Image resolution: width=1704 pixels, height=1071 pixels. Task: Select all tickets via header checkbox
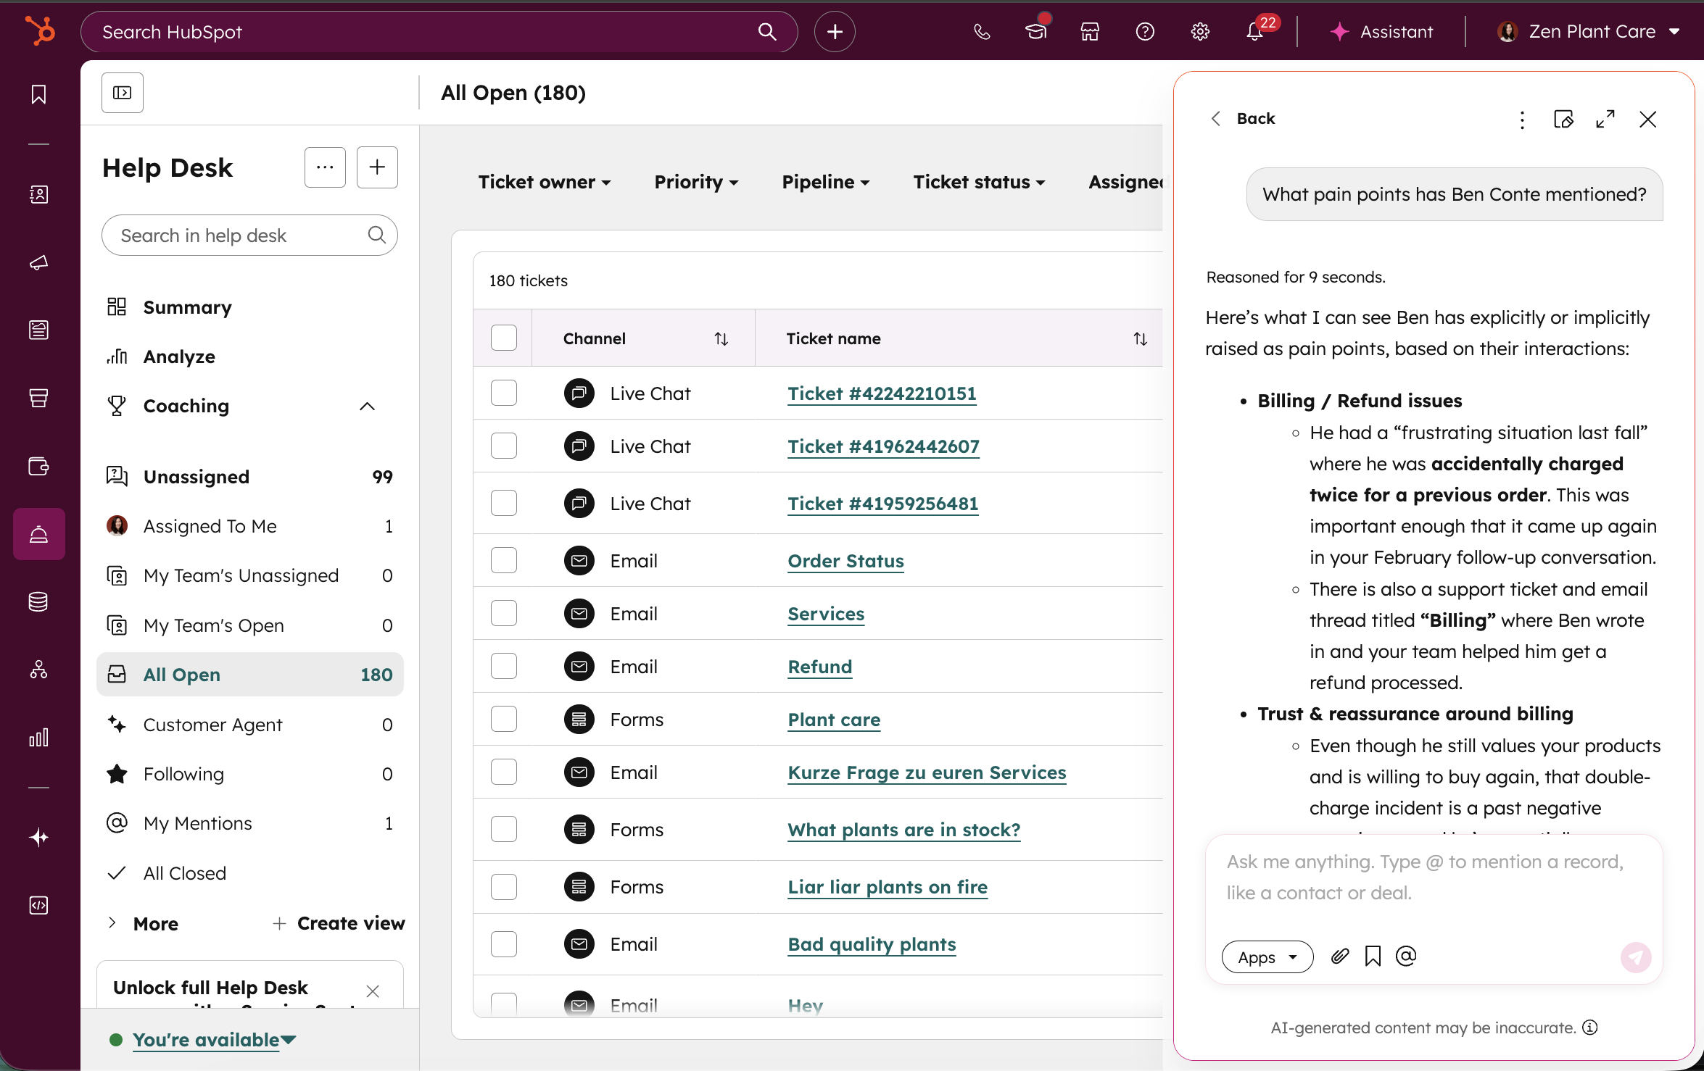pyautogui.click(x=504, y=338)
